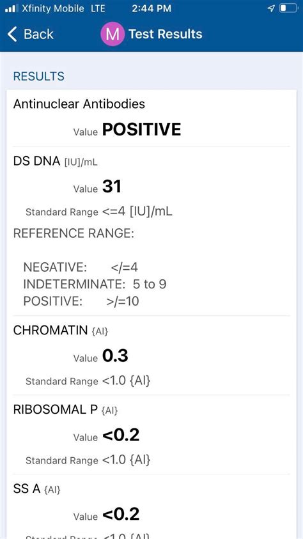Tap the Test Results title

coord(165,34)
